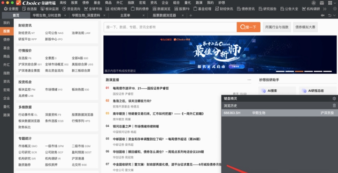Open the 公司公告 NAS link
Image resolution: width=338 pixels, height=173 pixels.
pyautogui.click(x=54, y=33)
